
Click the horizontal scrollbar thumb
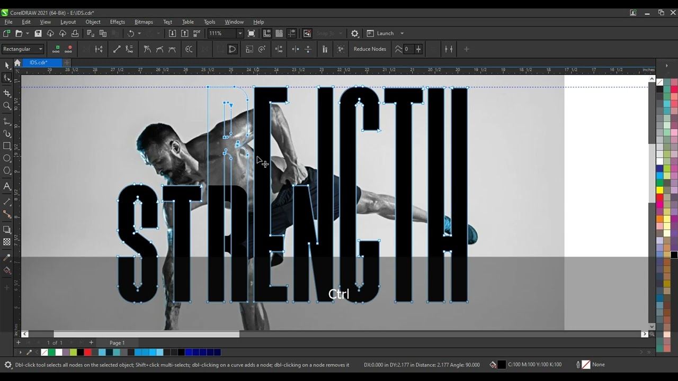tap(146, 334)
